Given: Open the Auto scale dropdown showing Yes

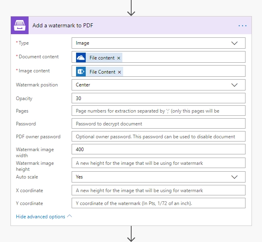Looking at the screenshot, I should click(159, 177).
